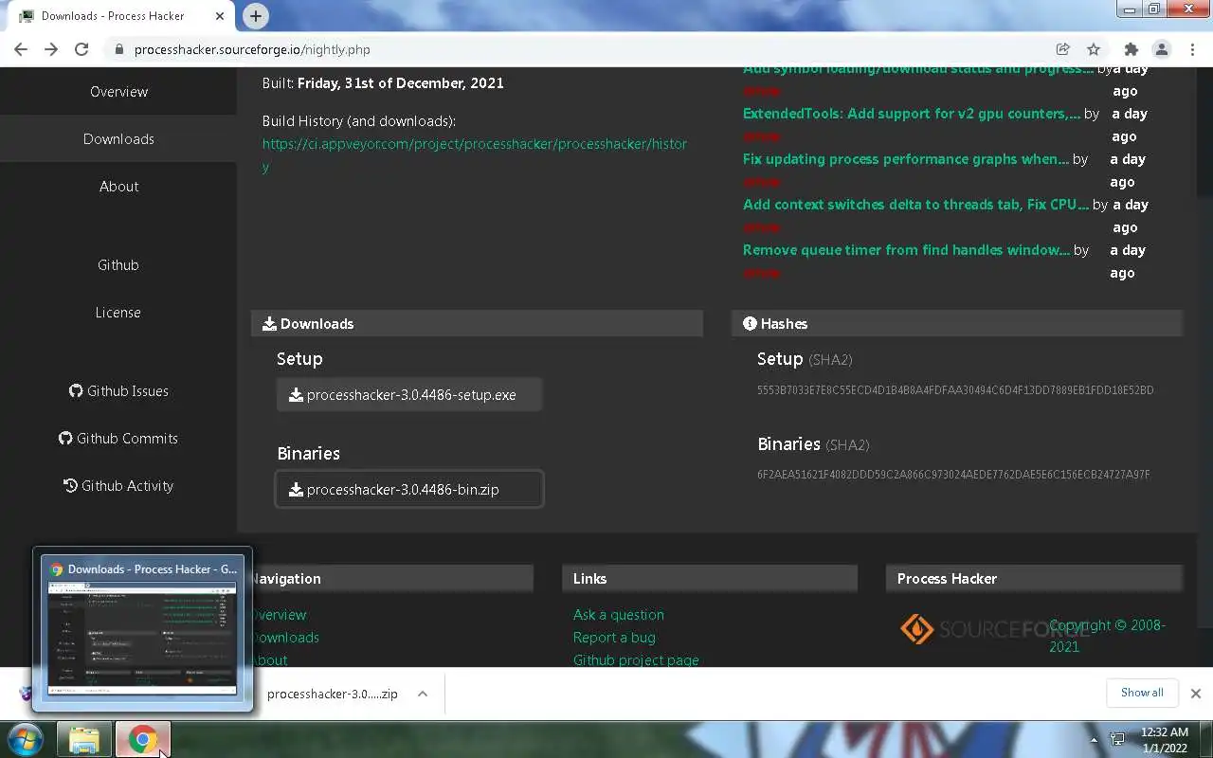
Task: Open footer link Github project page
Action: [x=636, y=659]
